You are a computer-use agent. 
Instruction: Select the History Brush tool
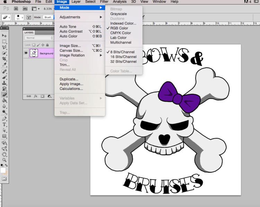(x=4, y=89)
